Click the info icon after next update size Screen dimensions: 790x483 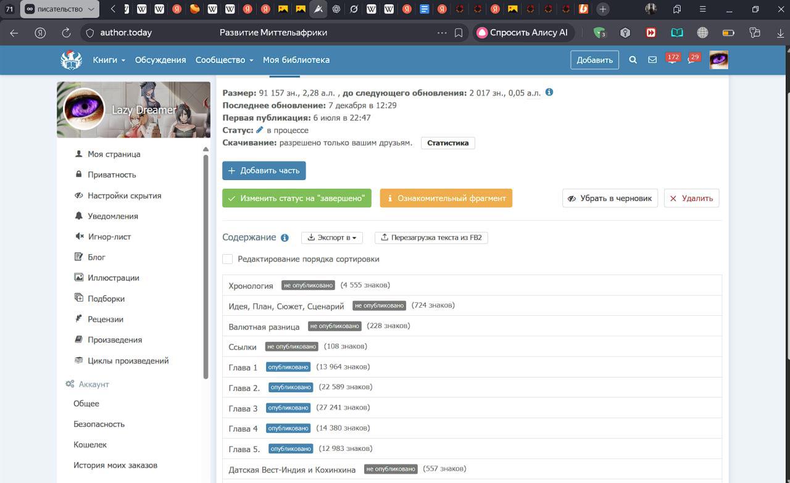click(x=549, y=93)
